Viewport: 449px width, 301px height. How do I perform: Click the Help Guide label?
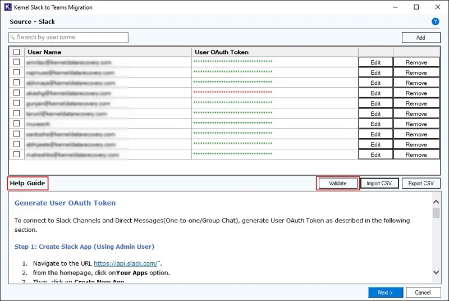[28, 183]
